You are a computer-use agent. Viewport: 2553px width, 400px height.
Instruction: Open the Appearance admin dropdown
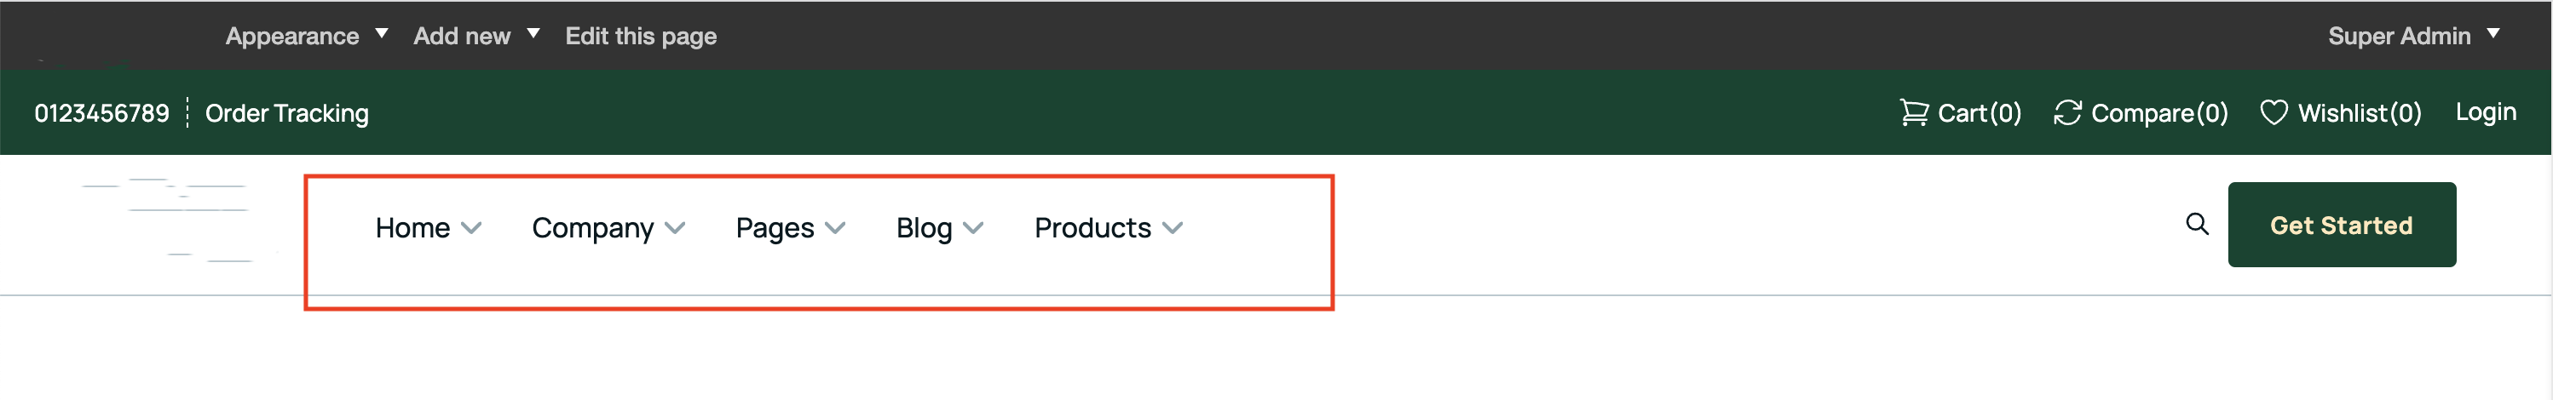(305, 36)
